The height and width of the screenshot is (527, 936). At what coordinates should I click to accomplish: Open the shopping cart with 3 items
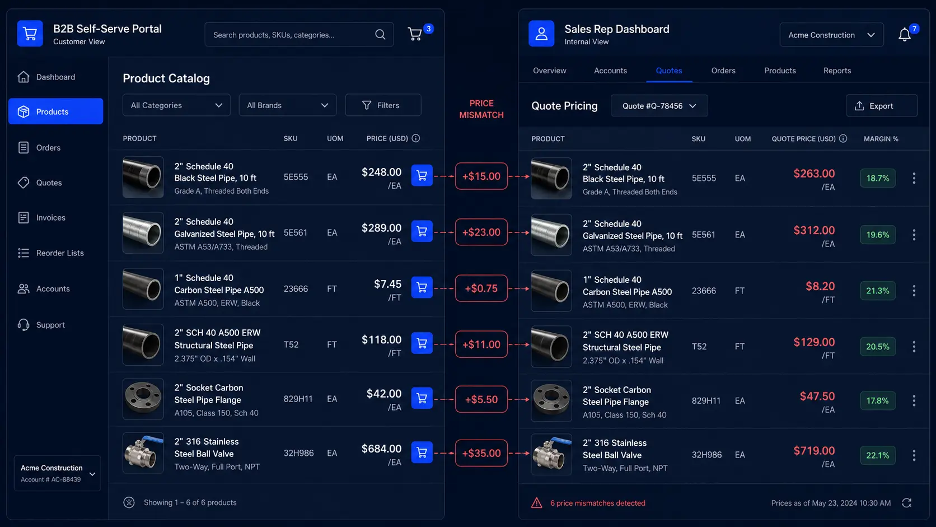(x=415, y=34)
